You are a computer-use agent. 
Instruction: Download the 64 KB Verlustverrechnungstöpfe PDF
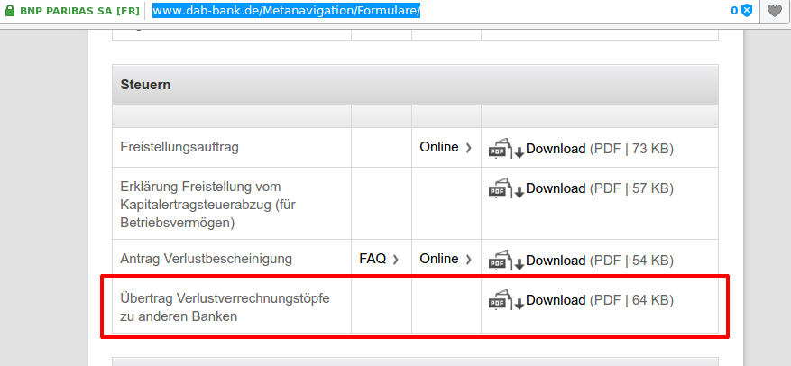tap(556, 300)
